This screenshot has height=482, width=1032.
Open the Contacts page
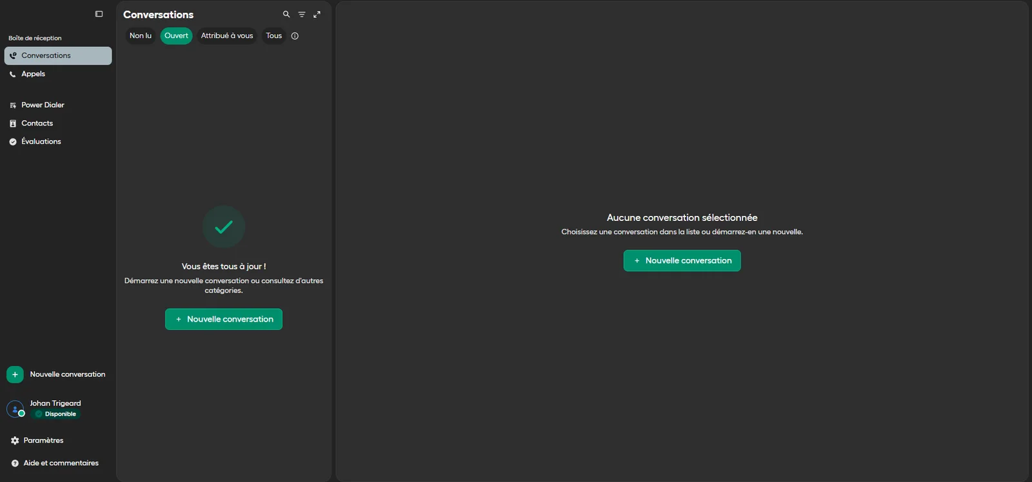[58, 124]
